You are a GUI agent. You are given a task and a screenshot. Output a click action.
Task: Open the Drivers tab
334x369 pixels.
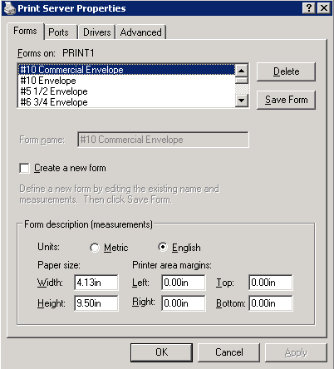[96, 32]
